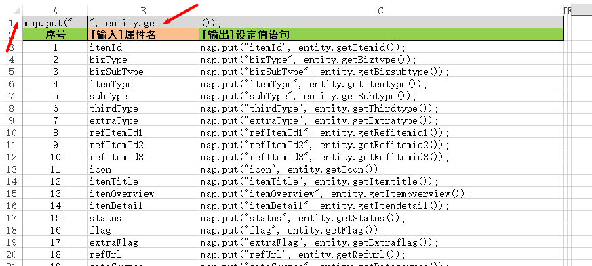Image resolution: width=592 pixels, height=266 pixels.
Task: Select the itemType attribute cell
Action: (144, 84)
